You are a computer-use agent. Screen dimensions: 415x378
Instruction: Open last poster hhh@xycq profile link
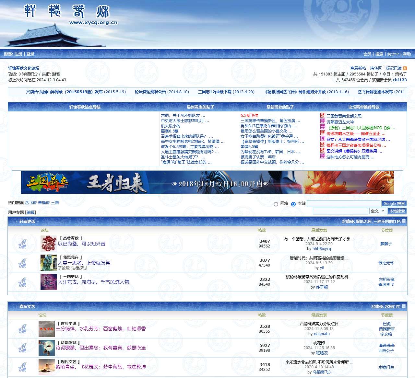click(x=322, y=249)
